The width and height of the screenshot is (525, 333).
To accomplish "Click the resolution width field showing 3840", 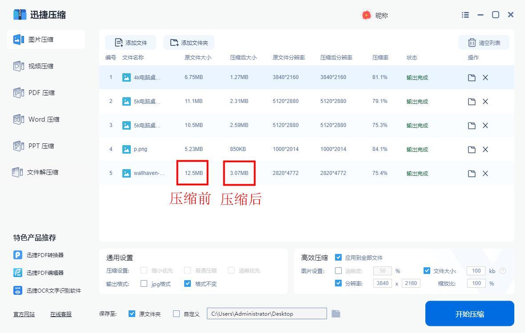I will 382,283.
